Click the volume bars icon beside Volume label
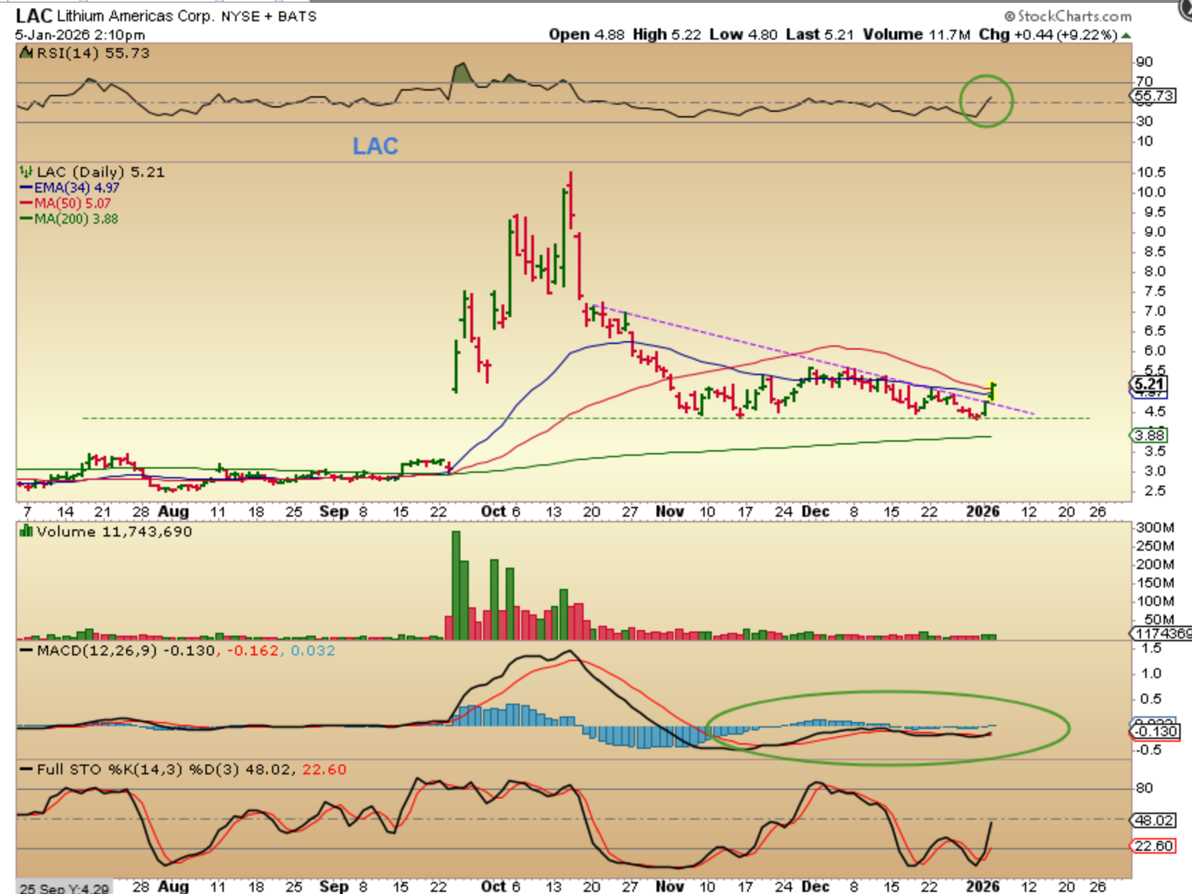The width and height of the screenshot is (1192, 894). pyautogui.click(x=26, y=532)
